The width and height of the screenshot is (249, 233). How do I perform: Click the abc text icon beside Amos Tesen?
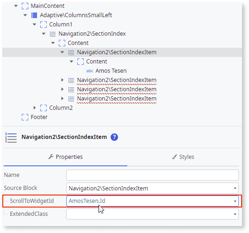pos(90,71)
